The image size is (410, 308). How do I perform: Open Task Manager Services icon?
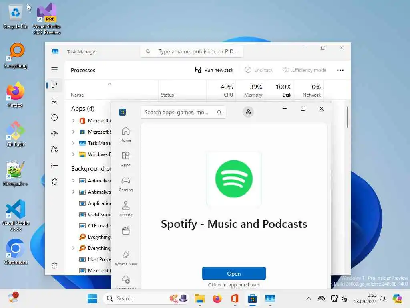click(54, 182)
